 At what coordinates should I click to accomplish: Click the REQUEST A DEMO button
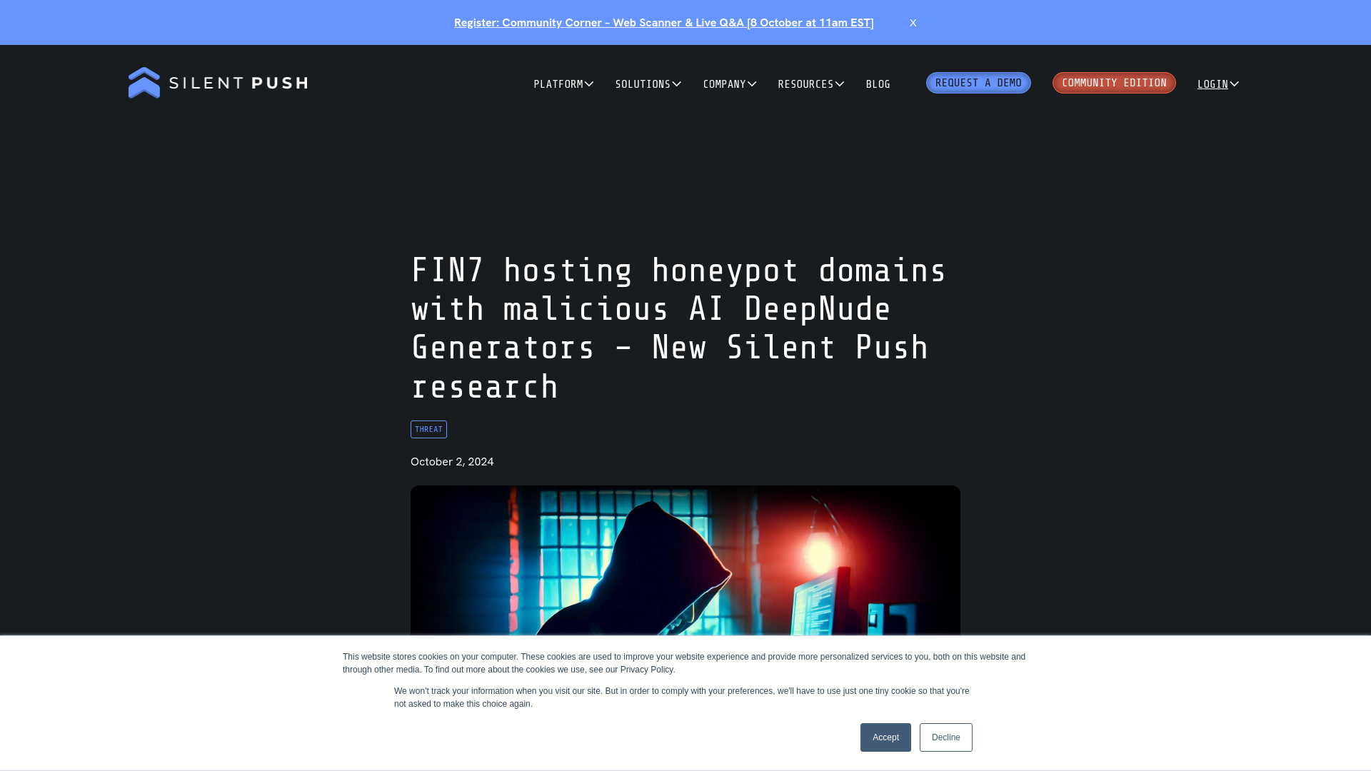(x=978, y=82)
